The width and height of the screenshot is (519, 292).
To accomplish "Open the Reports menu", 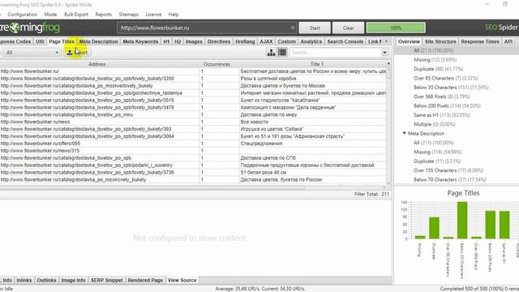I will pos(103,15).
